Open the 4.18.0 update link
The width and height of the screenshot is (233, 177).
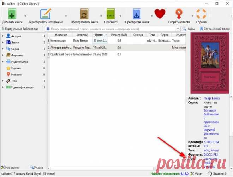coord(184,173)
